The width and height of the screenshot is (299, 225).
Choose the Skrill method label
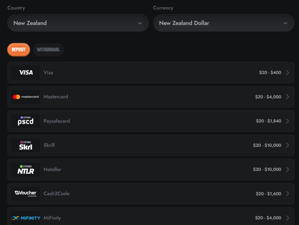[x=49, y=145]
